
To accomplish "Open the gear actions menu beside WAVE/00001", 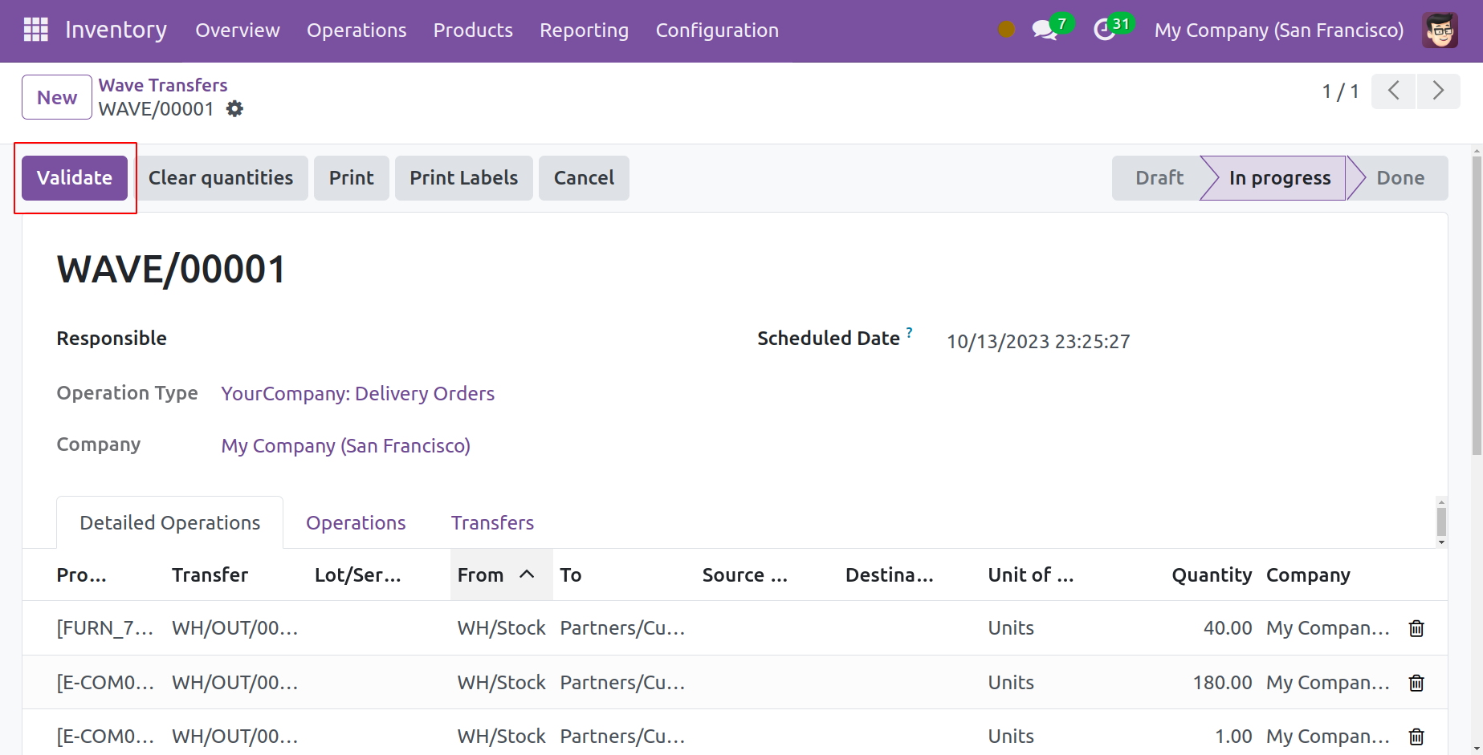I will pyautogui.click(x=234, y=109).
